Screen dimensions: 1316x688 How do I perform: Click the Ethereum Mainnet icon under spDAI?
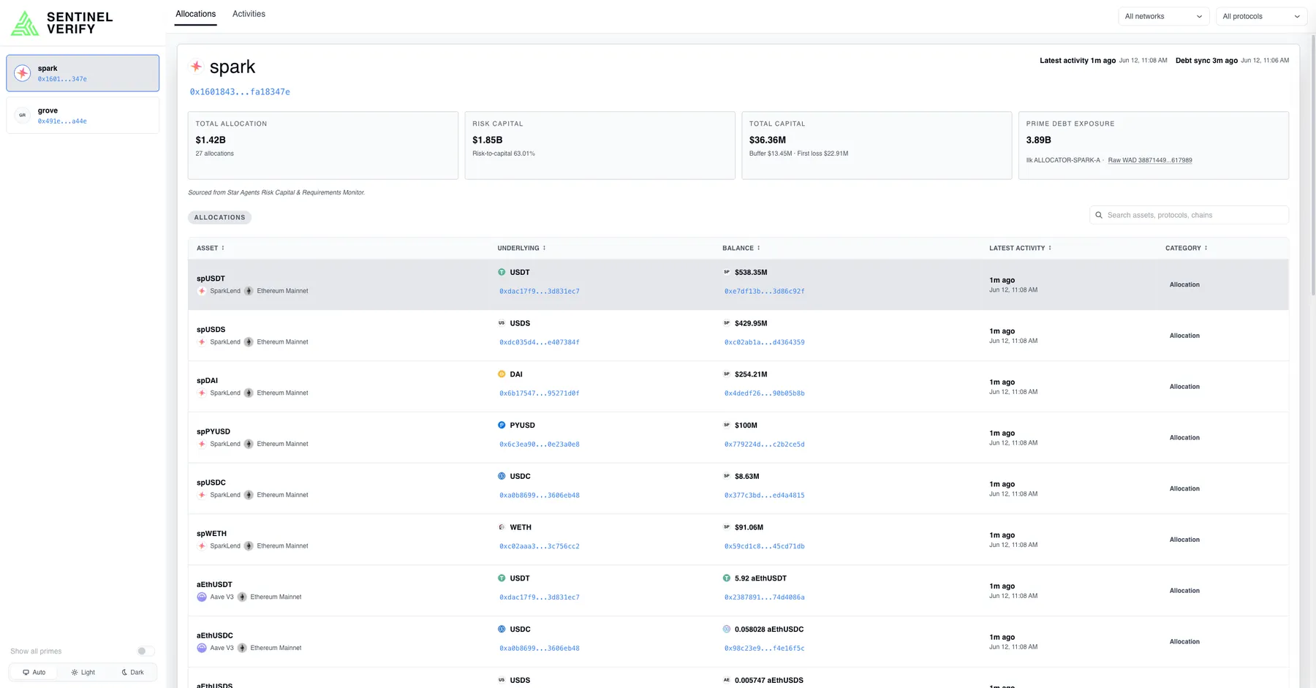click(249, 393)
